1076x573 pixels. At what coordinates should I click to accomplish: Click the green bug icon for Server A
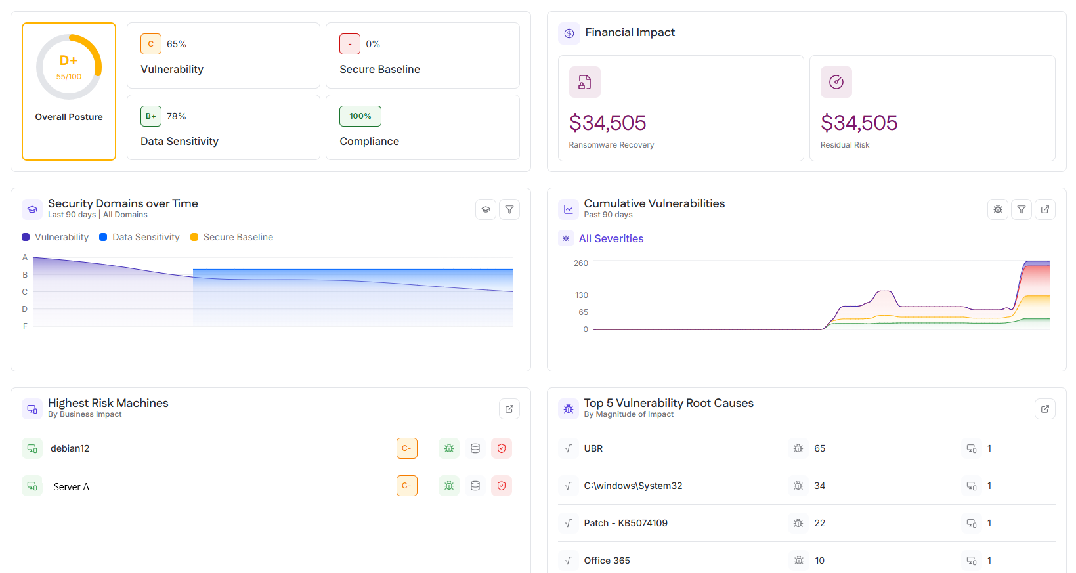pyautogui.click(x=449, y=486)
